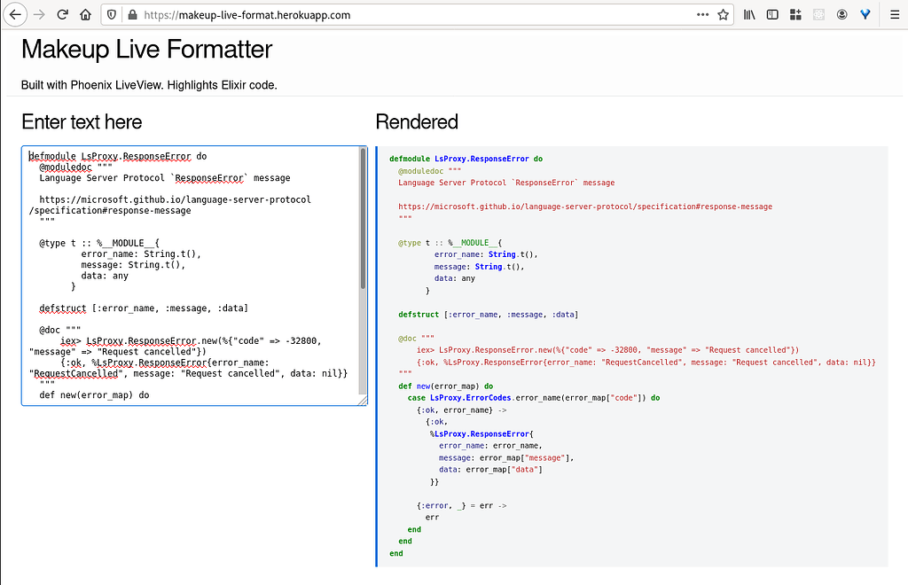
Task: Click the padlock site security icon
Action: coord(130,14)
